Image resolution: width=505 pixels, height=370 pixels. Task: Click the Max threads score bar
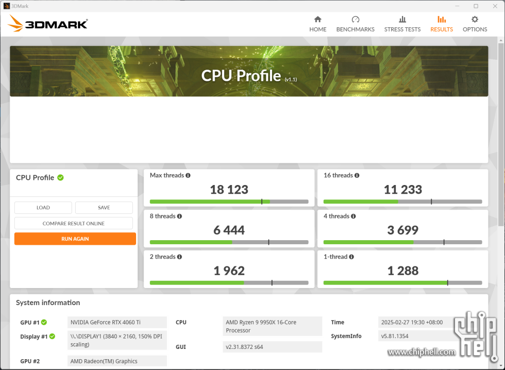click(229, 201)
